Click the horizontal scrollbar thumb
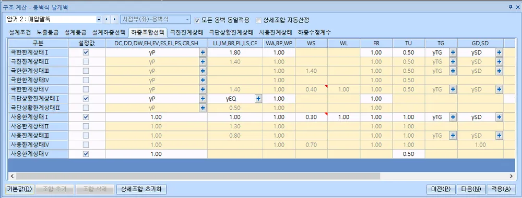This screenshot has width=522, height=198. [198, 176]
